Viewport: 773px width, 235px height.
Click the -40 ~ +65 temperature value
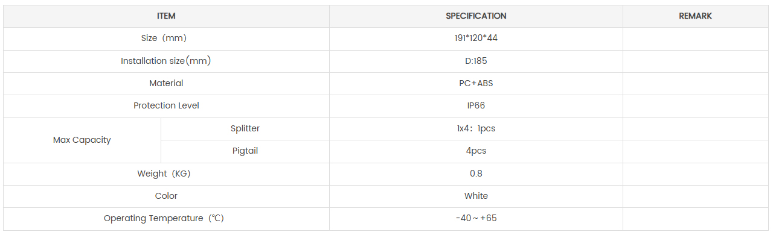tap(476, 218)
